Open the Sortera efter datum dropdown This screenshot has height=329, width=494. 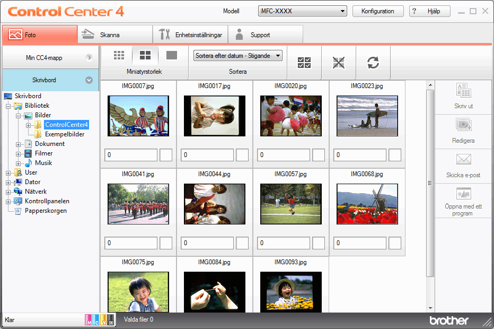pos(238,56)
